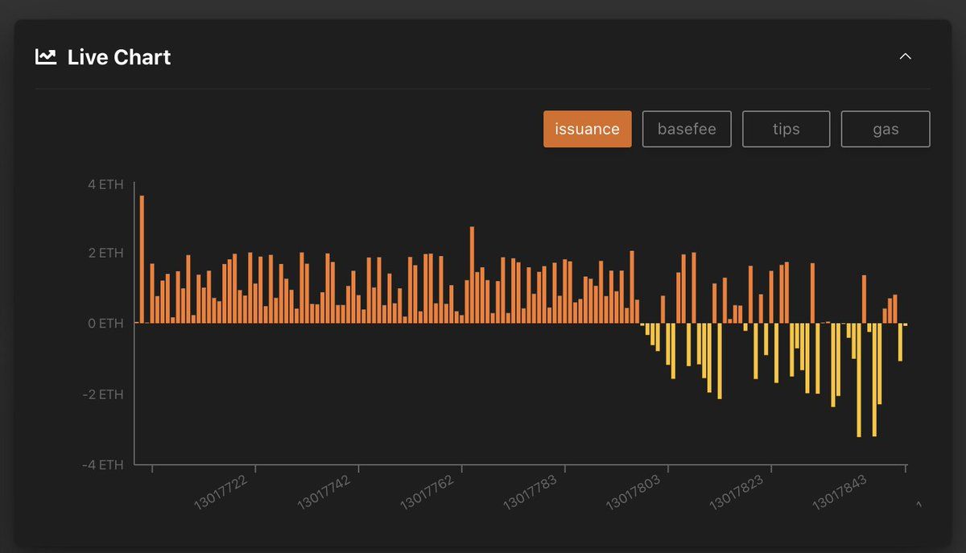966x553 pixels.
Task: Collapse the Live Chart panel
Action: click(x=906, y=56)
